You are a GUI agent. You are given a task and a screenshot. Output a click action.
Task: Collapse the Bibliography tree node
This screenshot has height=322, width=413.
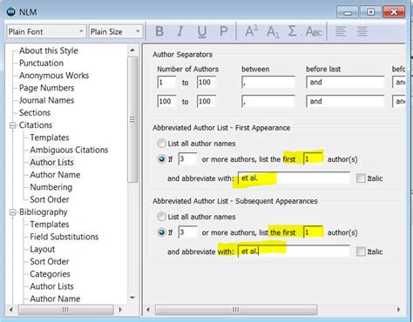pyautogui.click(x=12, y=212)
